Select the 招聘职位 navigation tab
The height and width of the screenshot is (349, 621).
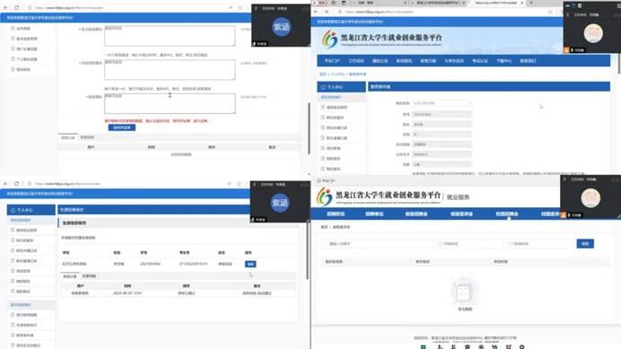pos(336,214)
